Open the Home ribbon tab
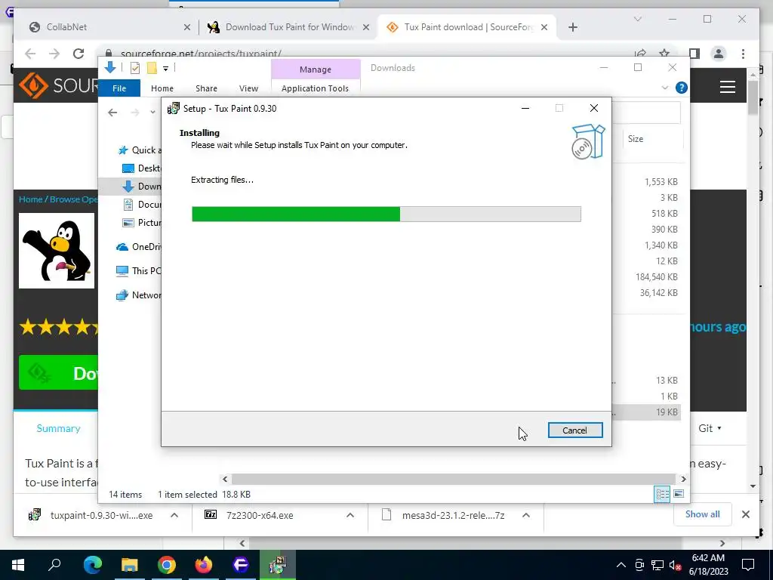The image size is (773, 580). (x=162, y=88)
